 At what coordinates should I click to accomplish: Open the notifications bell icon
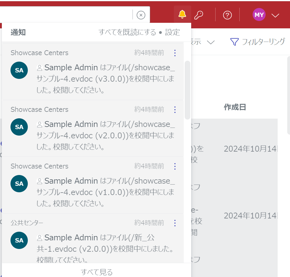coord(182,14)
